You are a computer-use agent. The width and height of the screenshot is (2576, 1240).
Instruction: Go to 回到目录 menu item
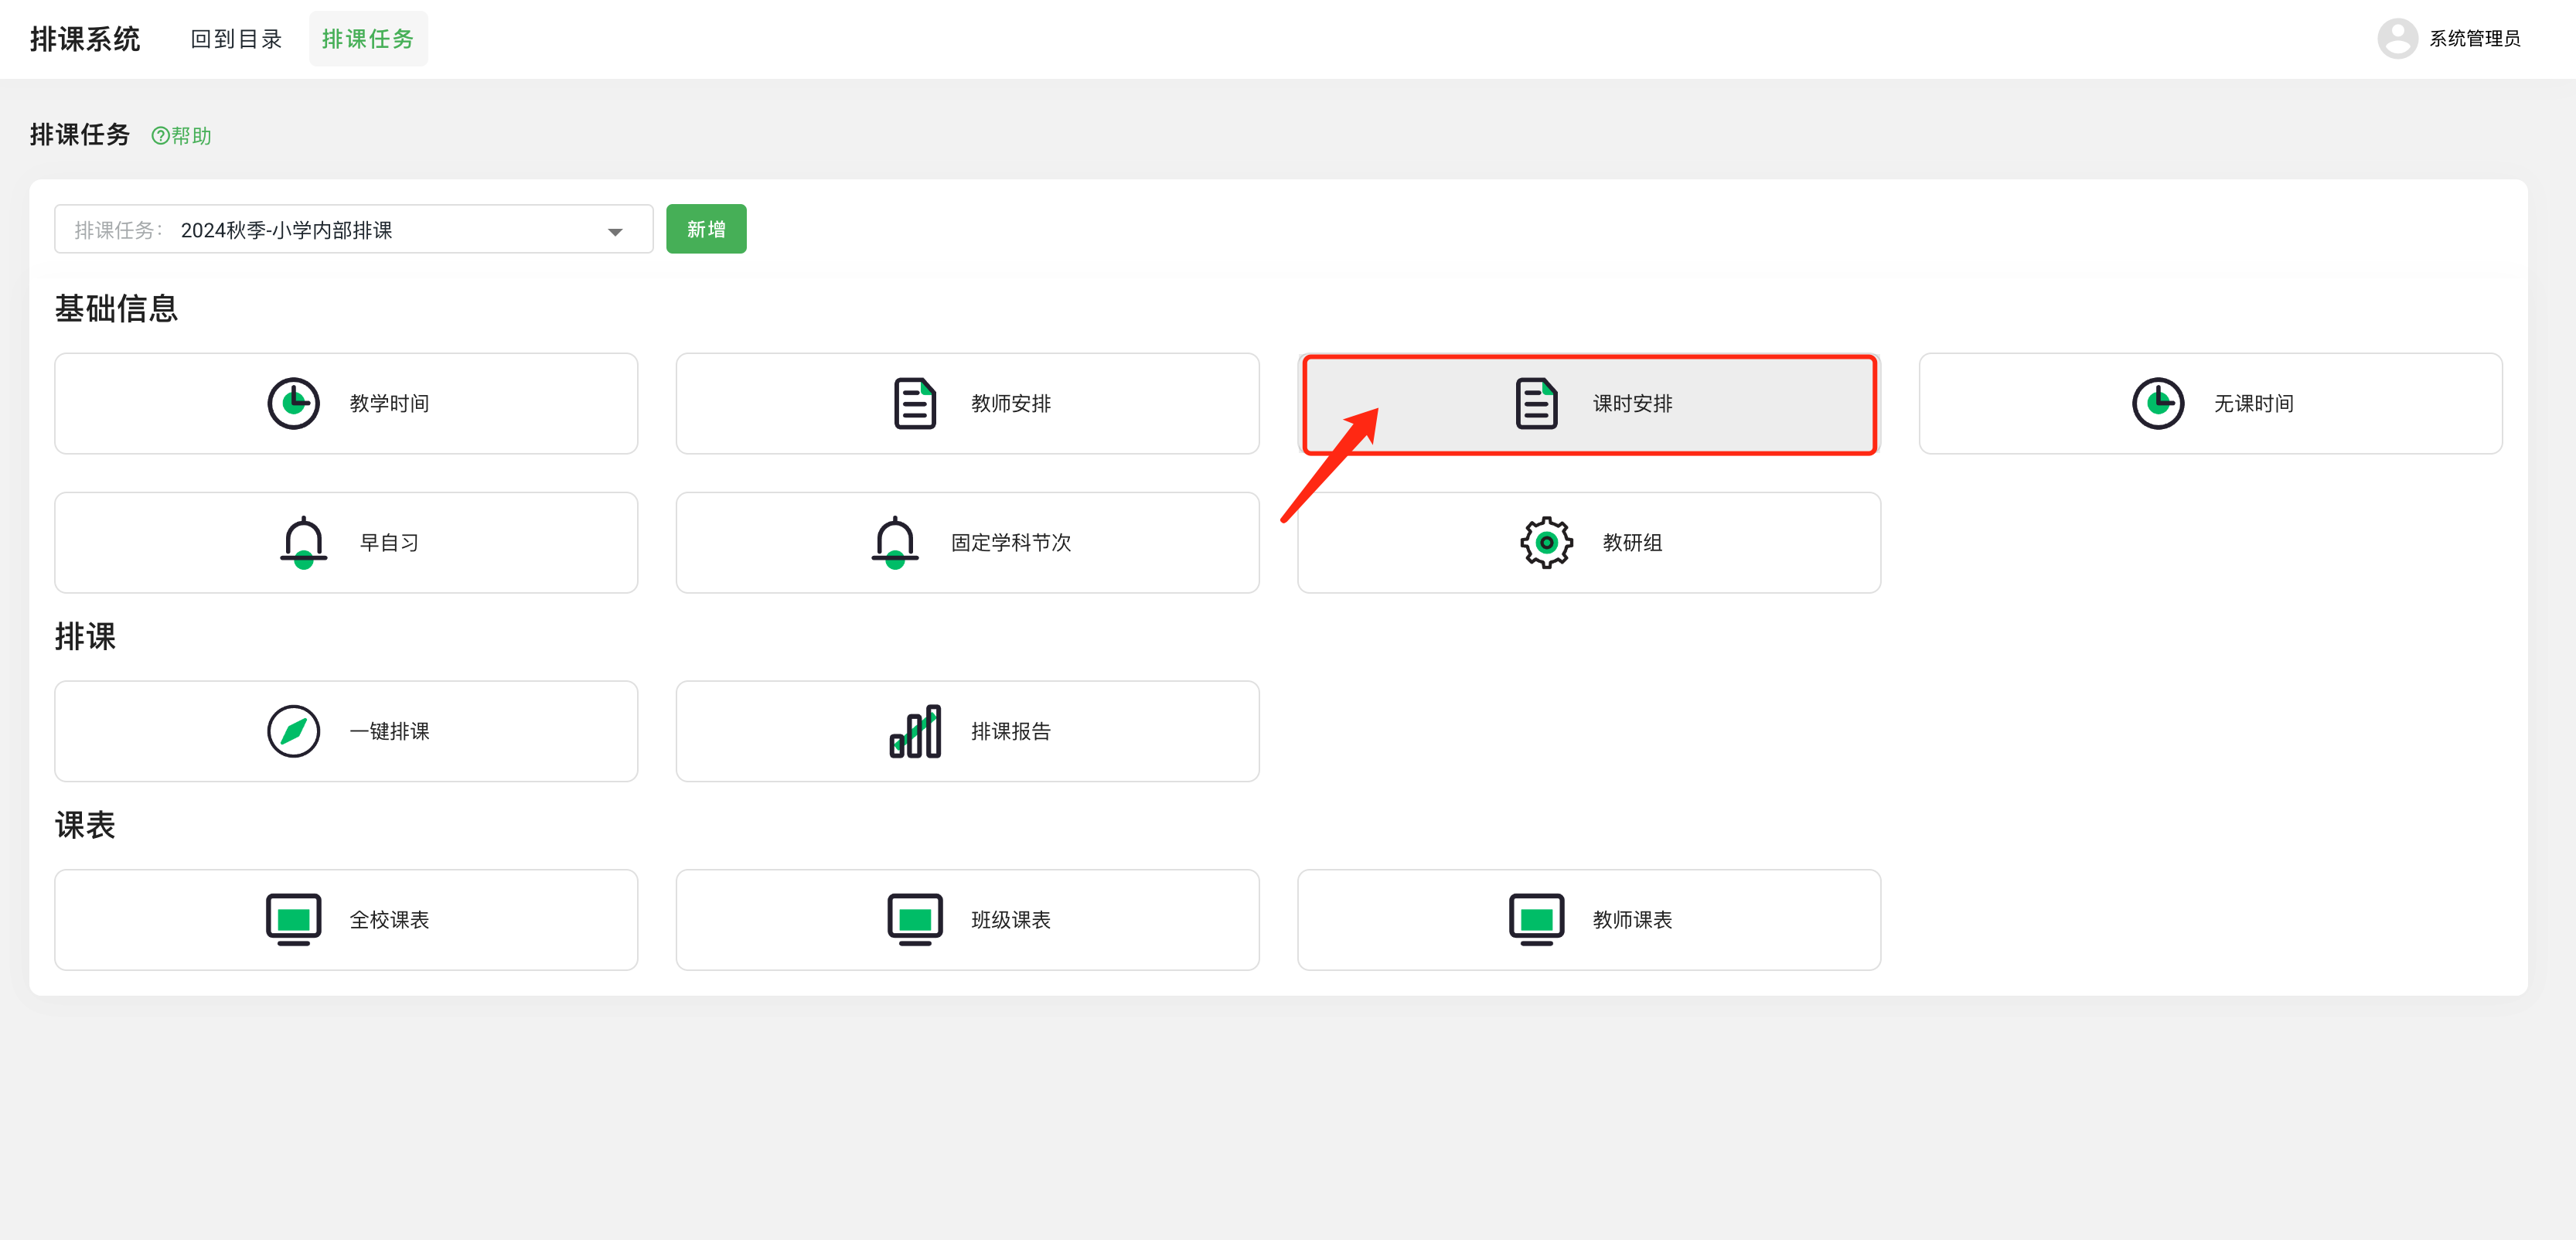pos(237,39)
